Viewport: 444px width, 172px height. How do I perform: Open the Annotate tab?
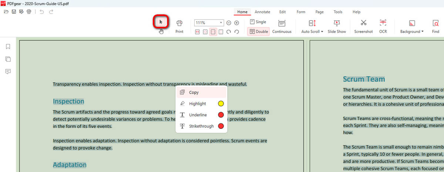(262, 12)
